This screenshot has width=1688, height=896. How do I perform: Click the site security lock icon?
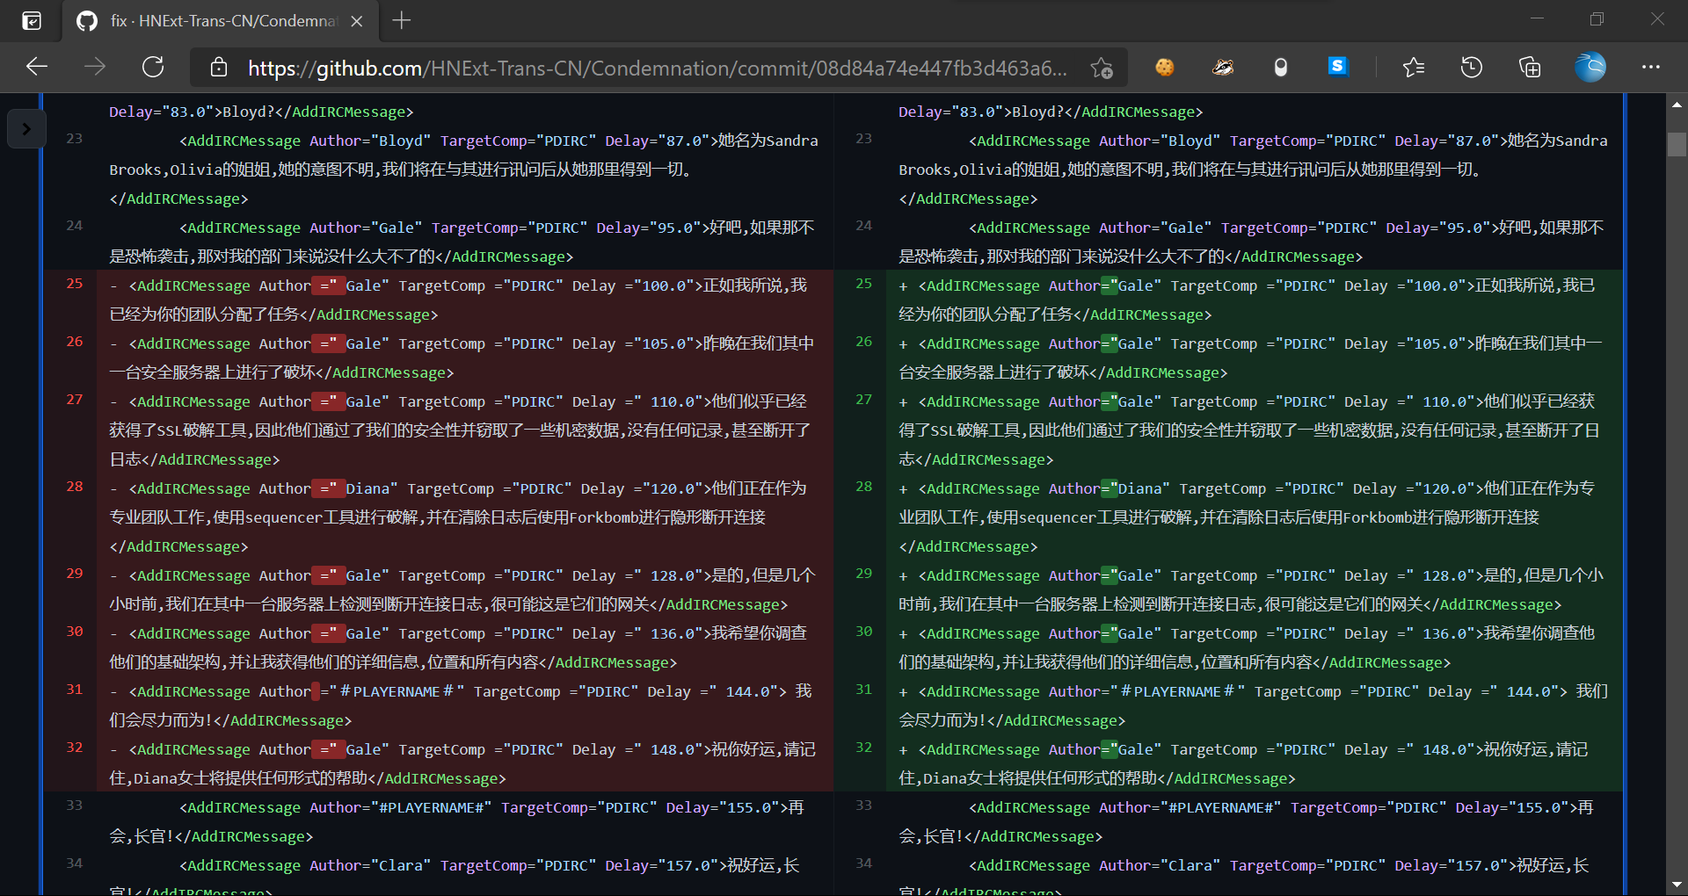click(x=217, y=67)
